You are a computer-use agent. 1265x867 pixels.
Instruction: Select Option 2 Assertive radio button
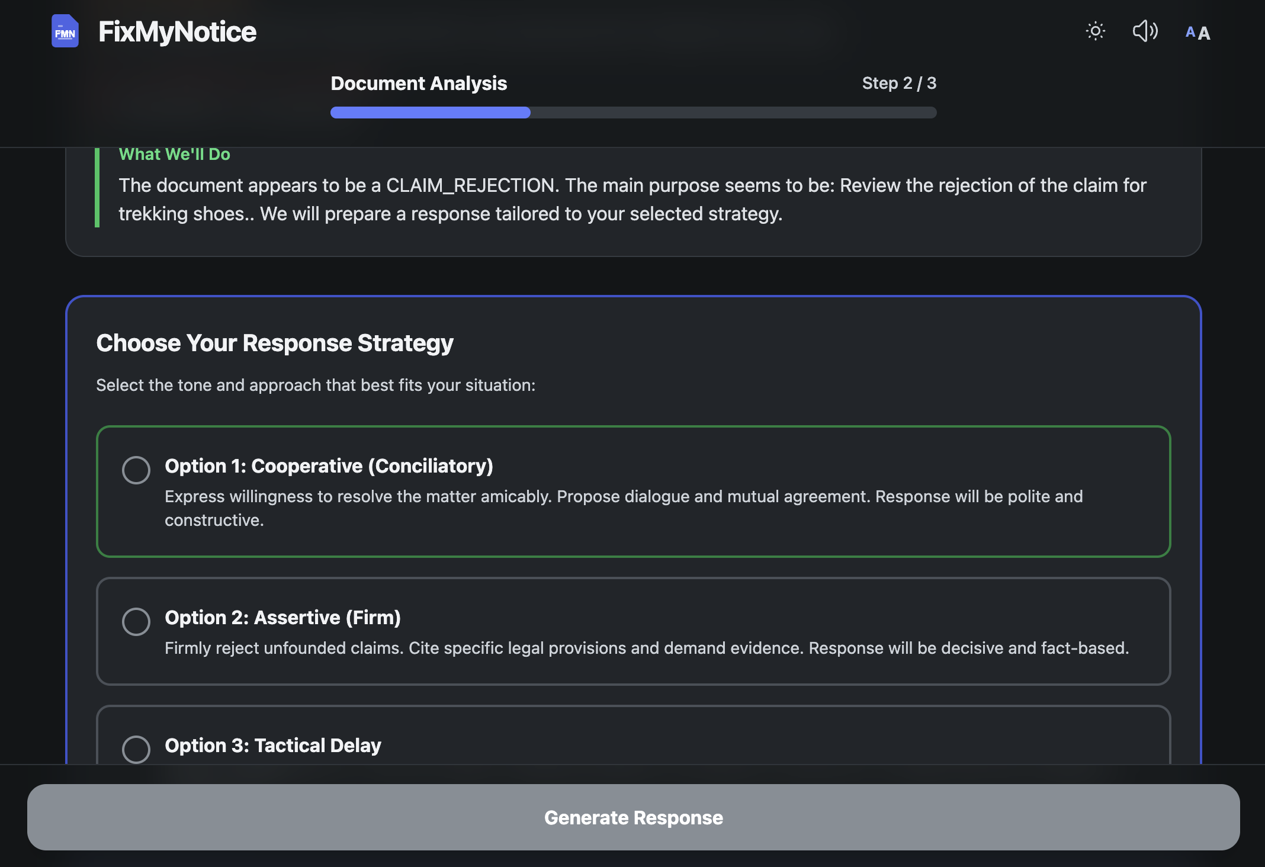136,621
